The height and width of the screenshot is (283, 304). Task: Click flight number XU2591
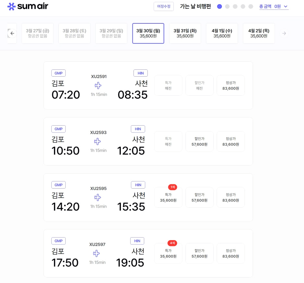pos(99,77)
